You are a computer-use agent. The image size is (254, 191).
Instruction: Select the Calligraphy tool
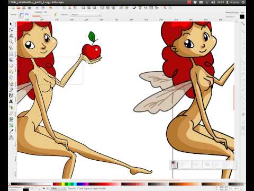11,95
